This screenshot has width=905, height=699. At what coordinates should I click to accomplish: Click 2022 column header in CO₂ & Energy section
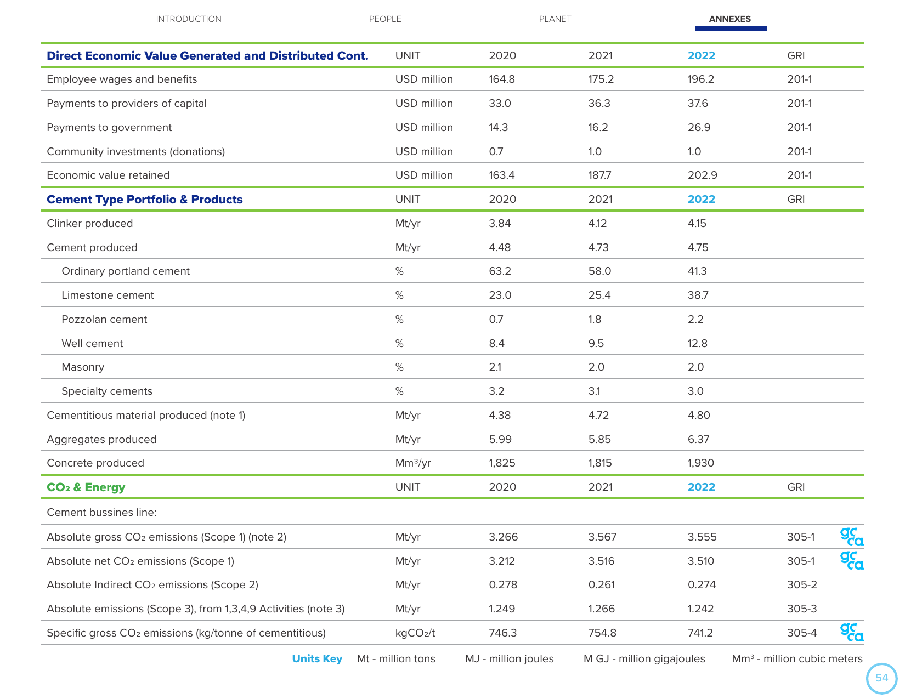click(x=702, y=487)
